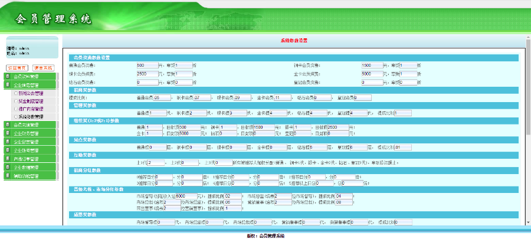This screenshot has width=531, height=239.
Task: Focus the 普通会员资费 discount field
Action: tap(183, 66)
